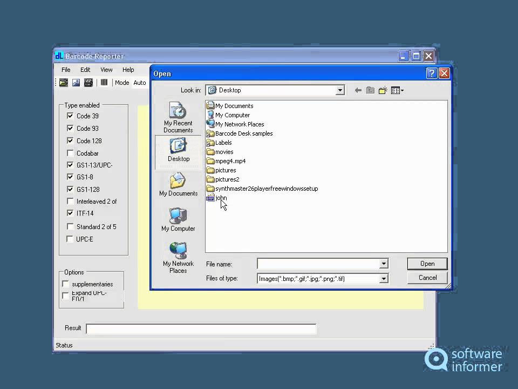Expand the File name dropdown arrow

point(383,264)
